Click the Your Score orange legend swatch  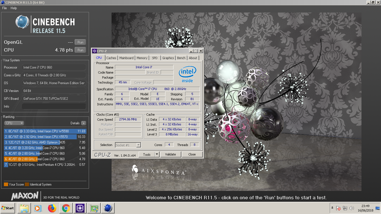coord(6,184)
